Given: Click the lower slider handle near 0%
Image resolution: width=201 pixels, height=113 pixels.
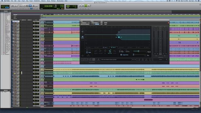Looking at the screenshot, I should click(x=133, y=55).
